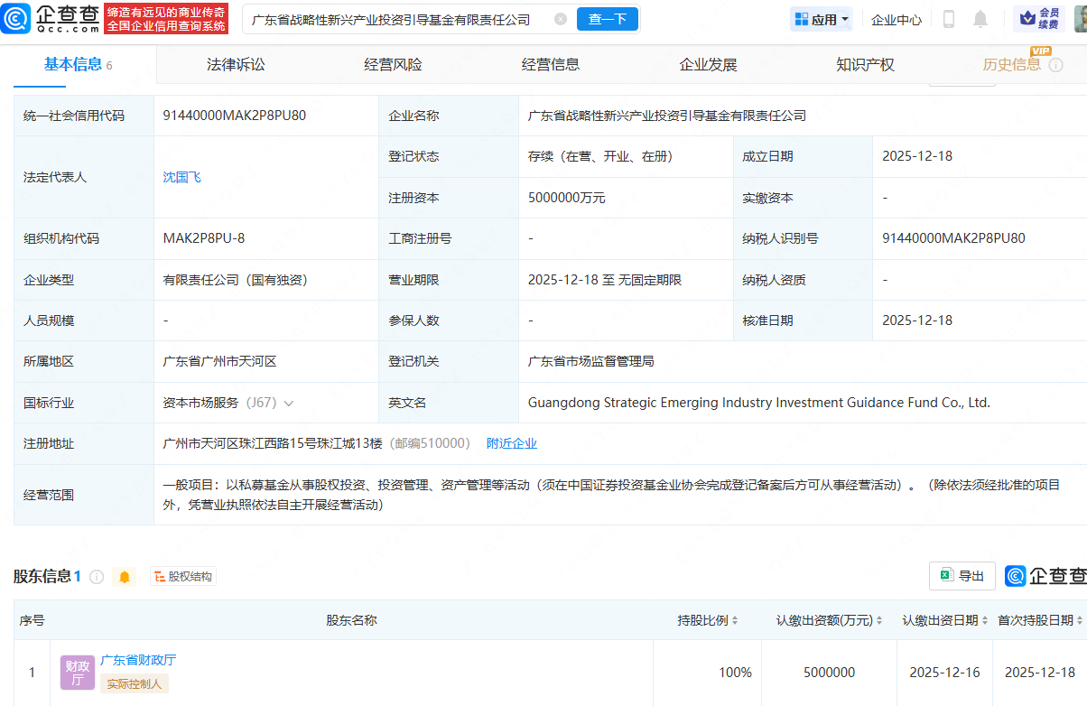The width and height of the screenshot is (1087, 706).
Task: Open legal representative 沈国飞 link
Action: pyautogui.click(x=182, y=177)
